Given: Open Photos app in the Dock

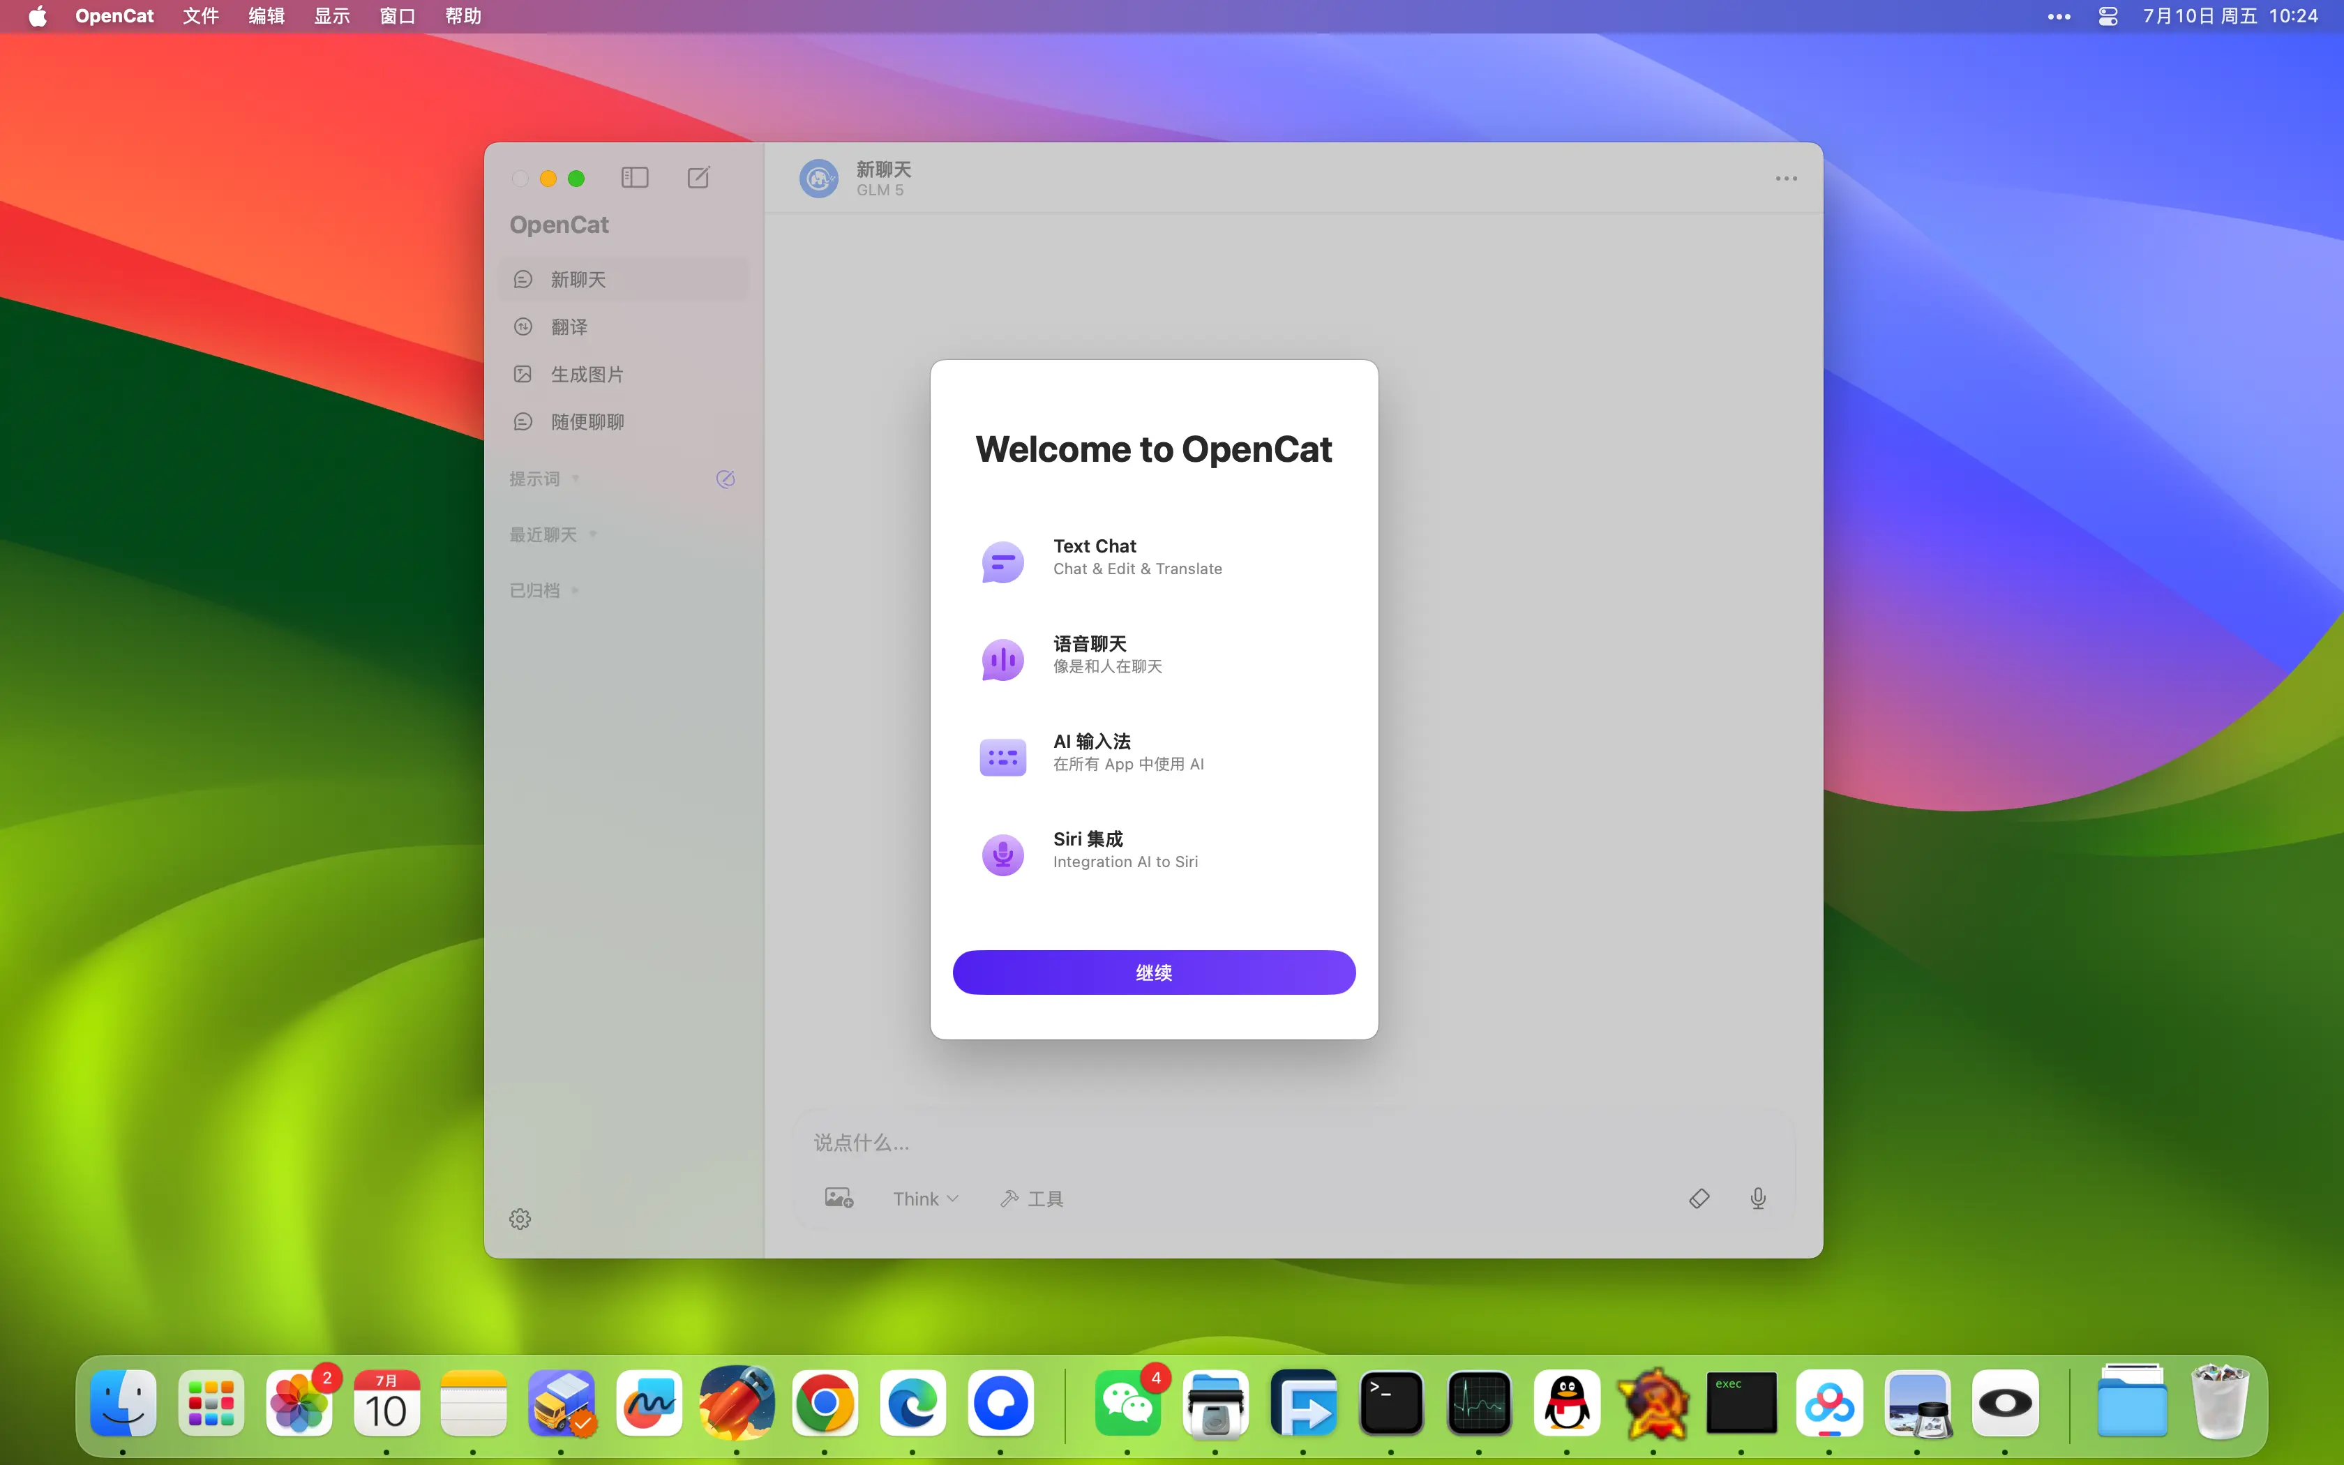Looking at the screenshot, I should [299, 1403].
